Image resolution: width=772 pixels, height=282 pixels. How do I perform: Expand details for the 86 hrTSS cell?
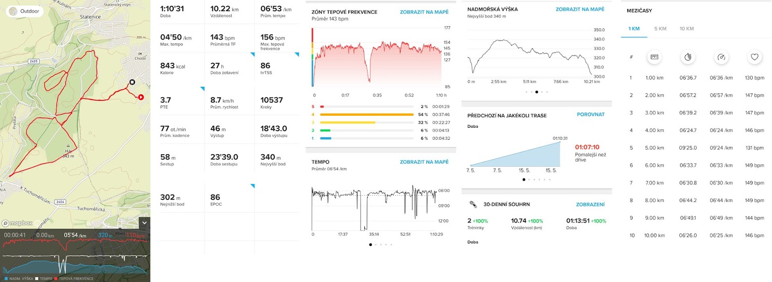click(x=297, y=54)
